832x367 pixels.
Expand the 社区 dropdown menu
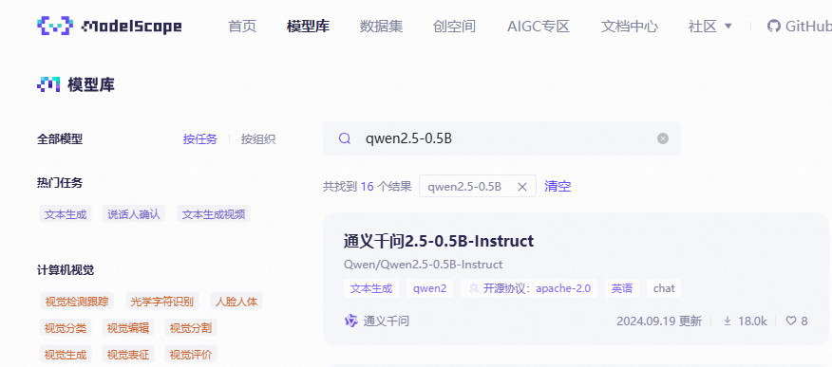coord(710,26)
